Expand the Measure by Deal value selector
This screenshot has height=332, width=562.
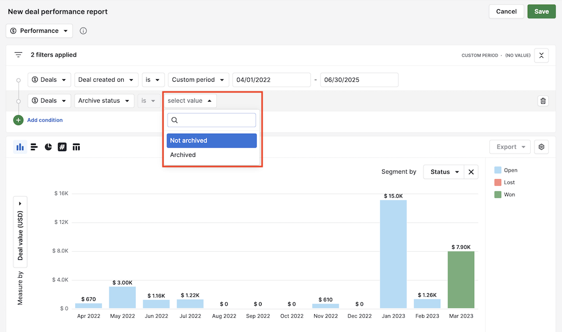point(20,232)
